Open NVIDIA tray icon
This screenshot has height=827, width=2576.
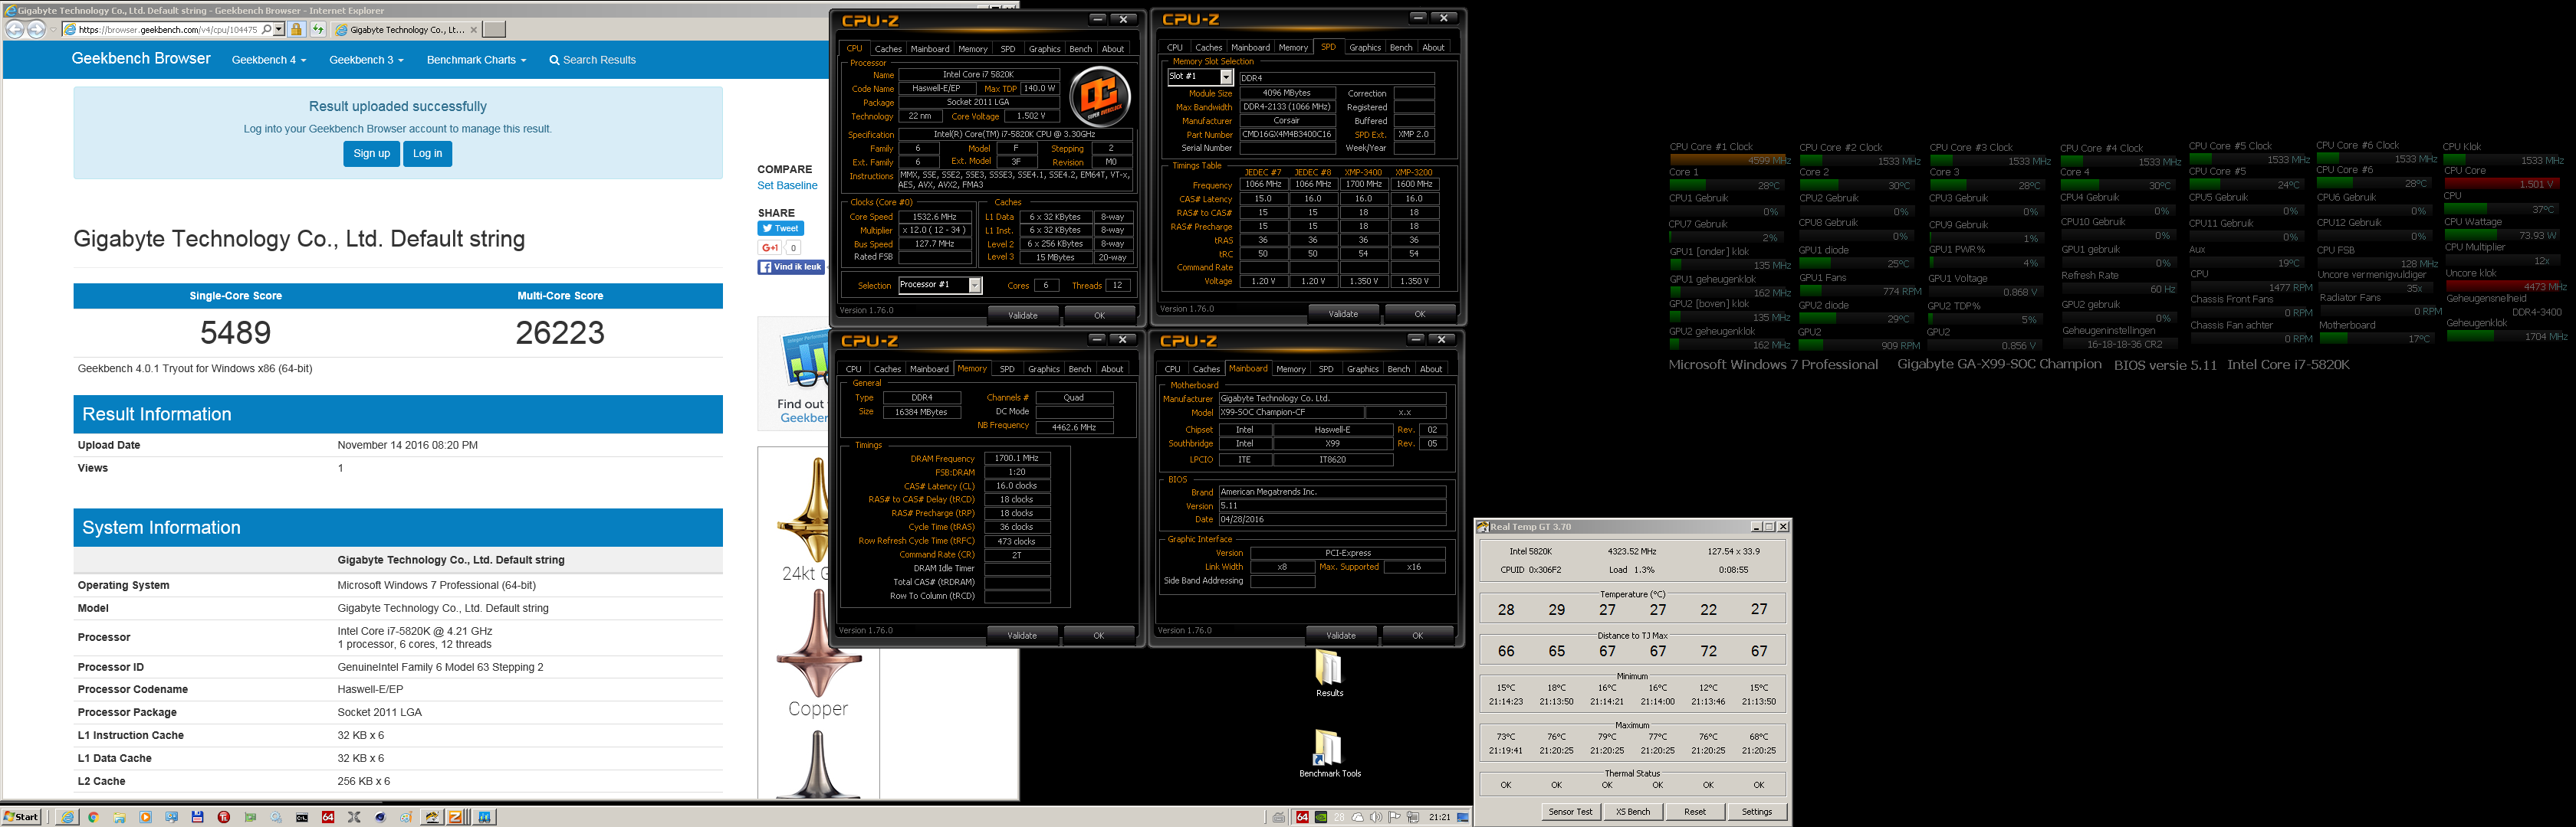click(x=1321, y=817)
